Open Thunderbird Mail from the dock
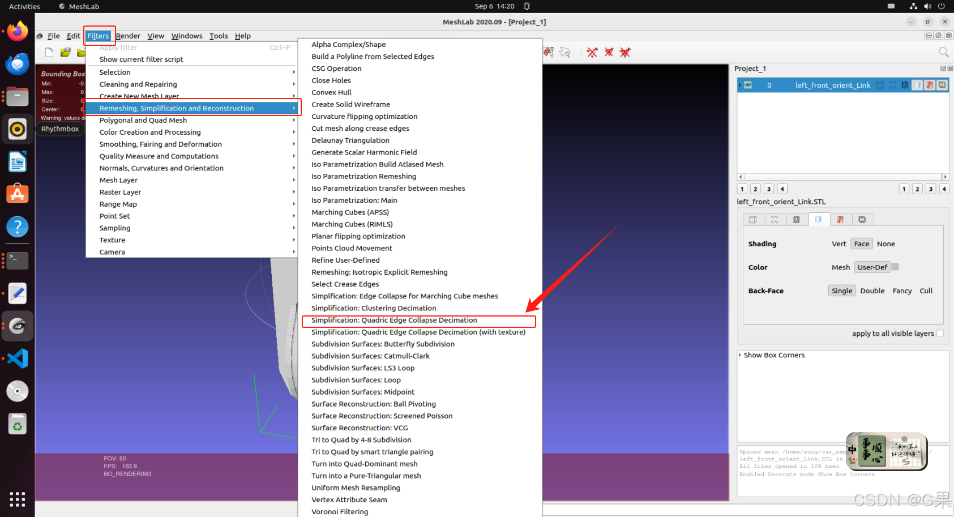The width and height of the screenshot is (954, 517). (18, 64)
